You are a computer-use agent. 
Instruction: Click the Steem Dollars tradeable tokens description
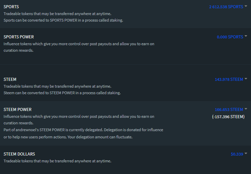[58, 161]
